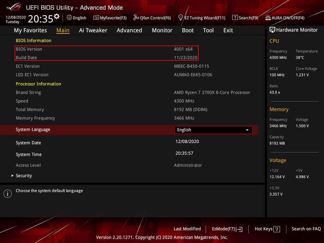This screenshot has height=243, width=324.
Task: Click the +3.3V reading 3.357 V
Action: (x=276, y=194)
